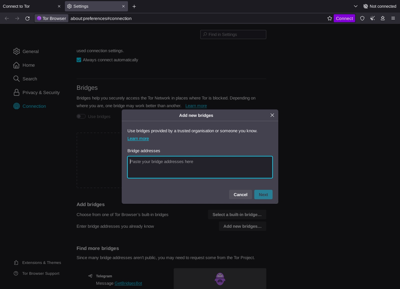Open Tor Browser Support

coord(37,273)
